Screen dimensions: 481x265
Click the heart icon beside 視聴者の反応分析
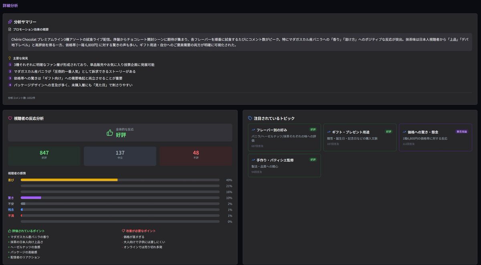point(10,118)
